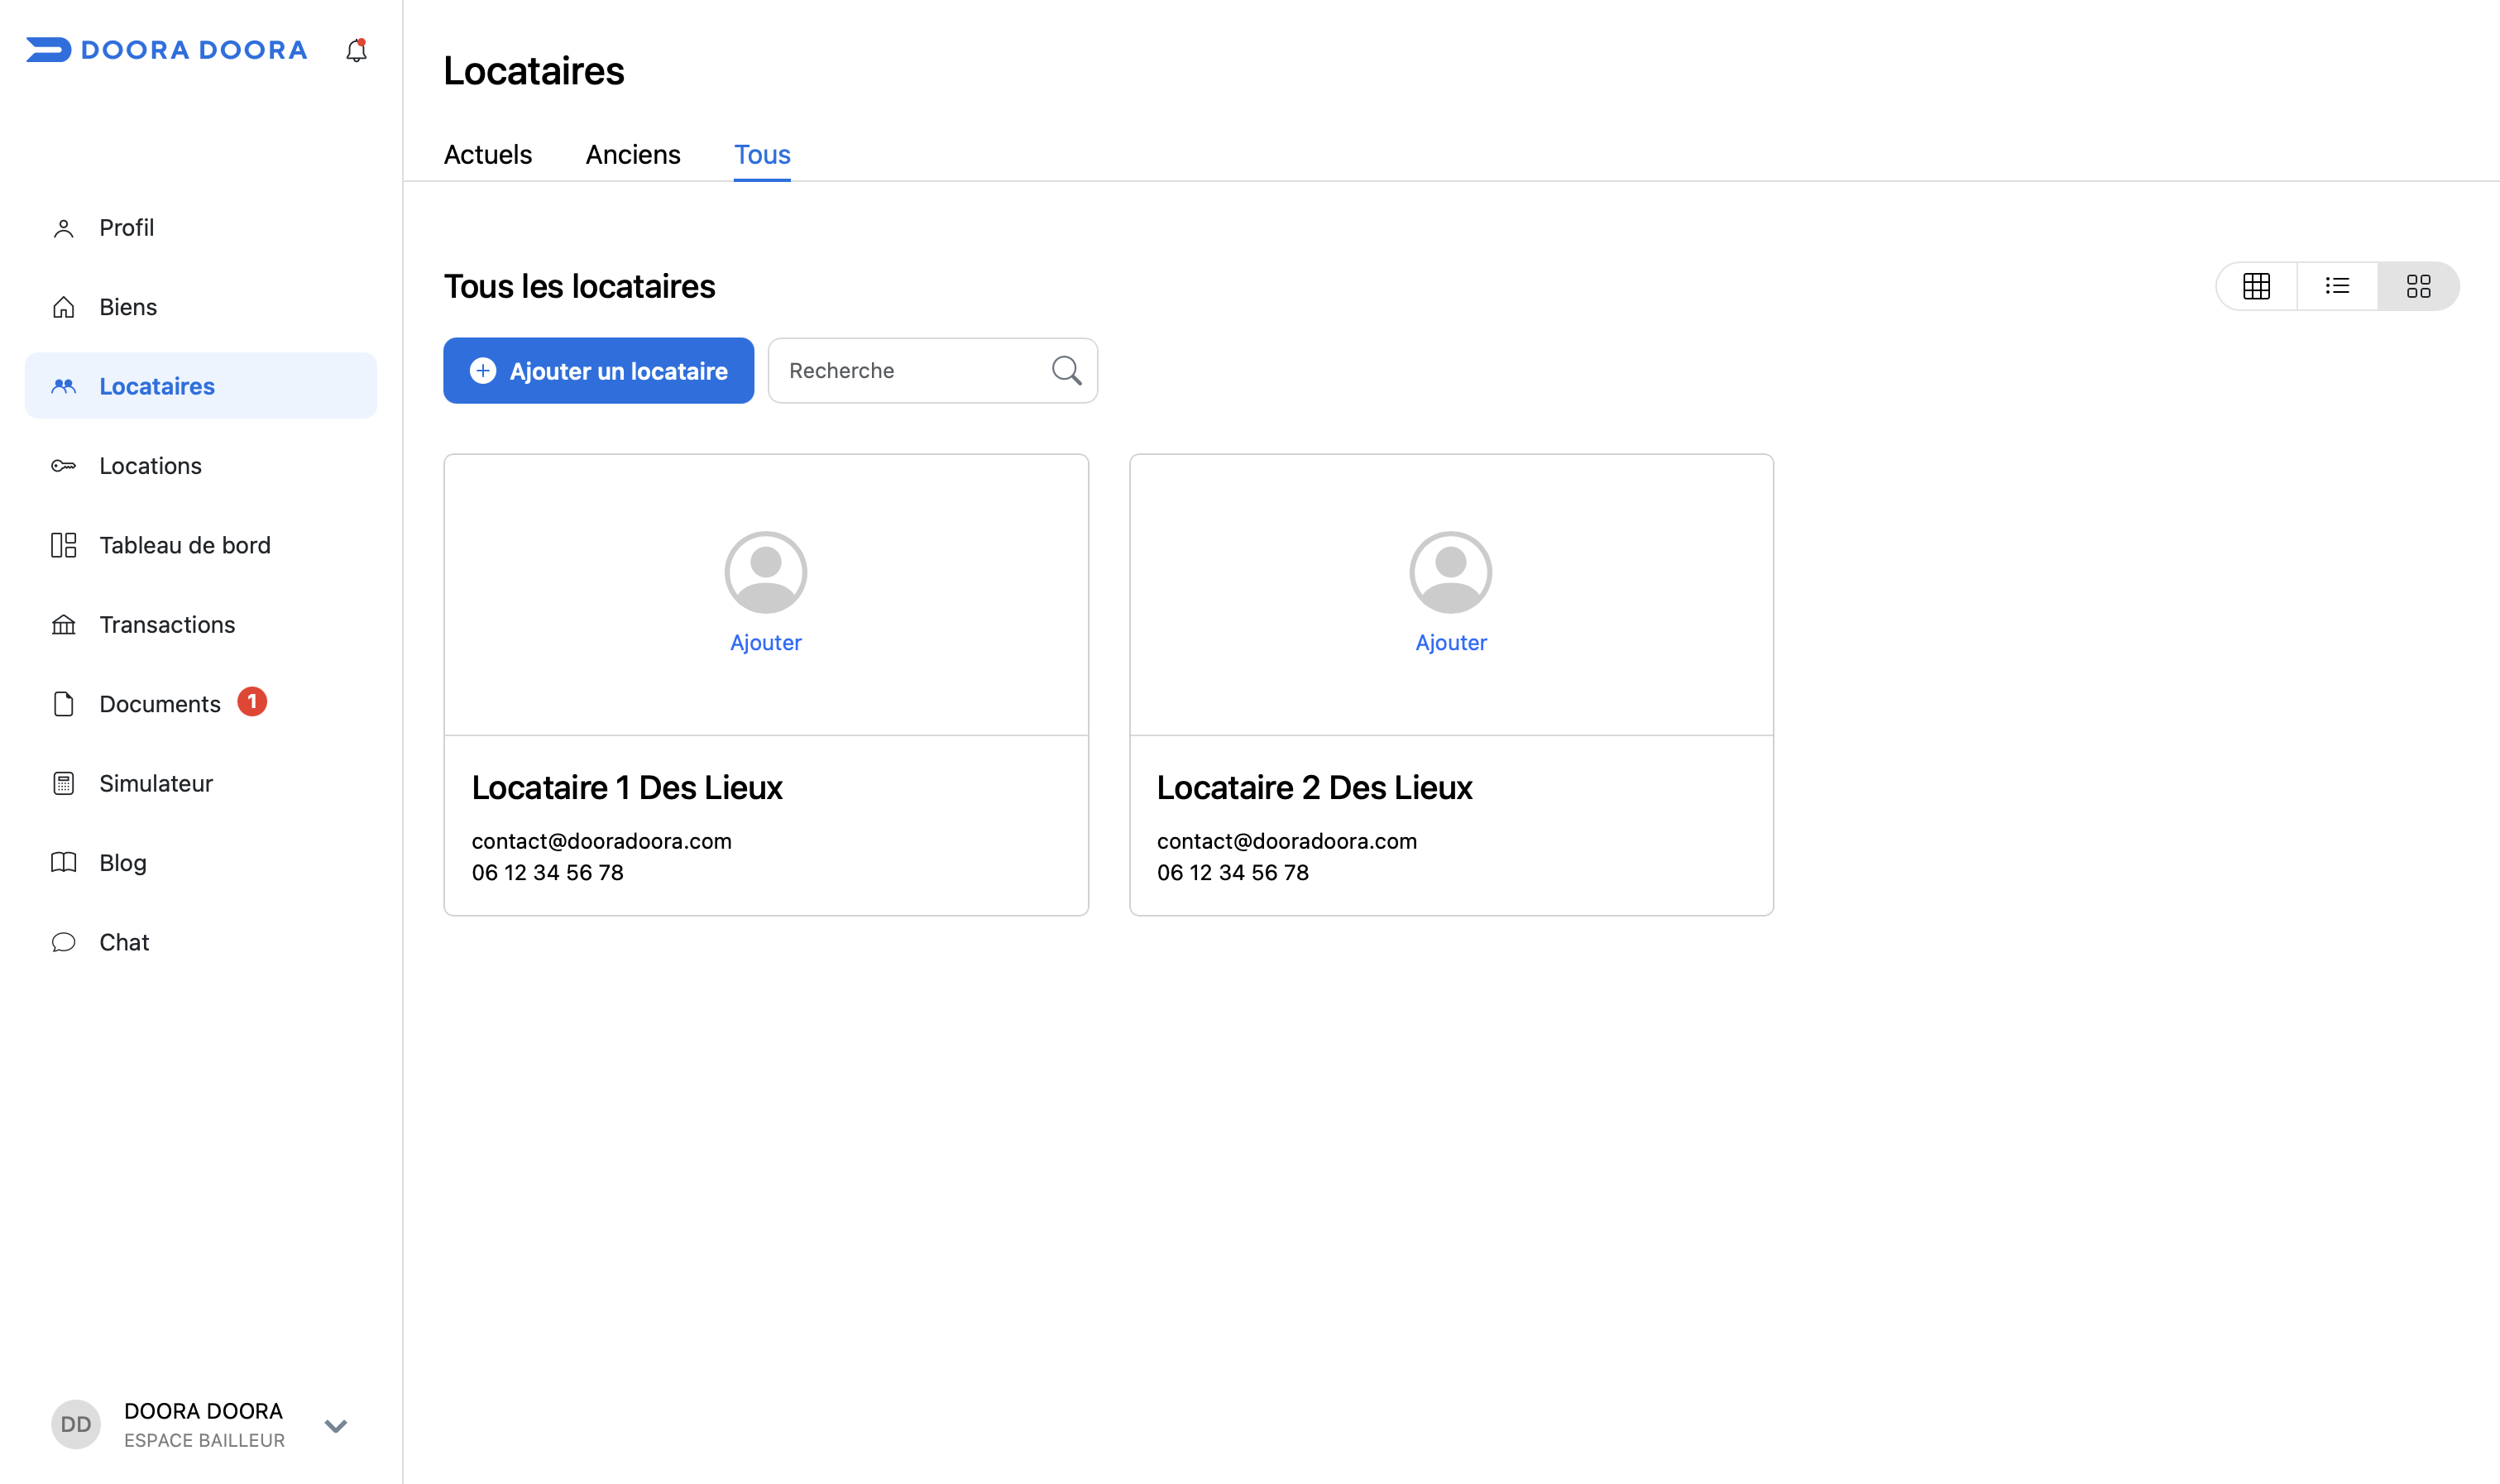Click Ajouter link under Locataire 2 photo
This screenshot has width=2500, height=1484.
click(1450, 643)
